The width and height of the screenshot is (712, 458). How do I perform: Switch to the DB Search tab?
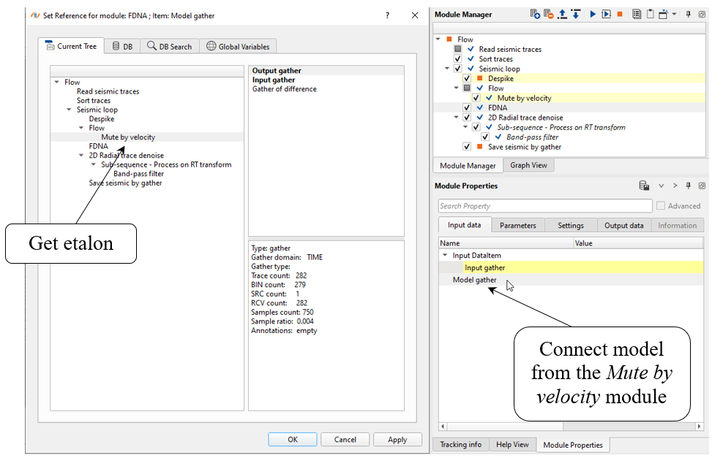pos(170,46)
